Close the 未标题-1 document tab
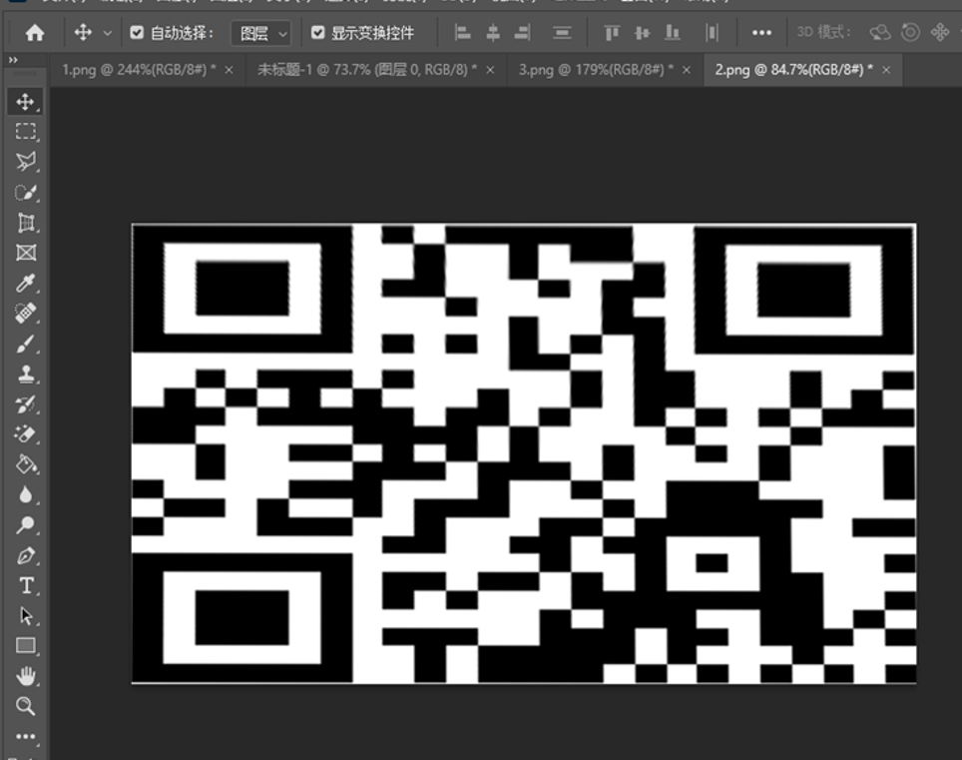962x760 pixels. click(x=490, y=70)
